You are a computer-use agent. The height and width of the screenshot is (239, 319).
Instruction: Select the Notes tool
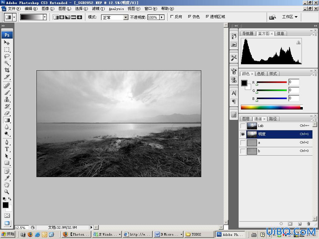tap(7, 171)
